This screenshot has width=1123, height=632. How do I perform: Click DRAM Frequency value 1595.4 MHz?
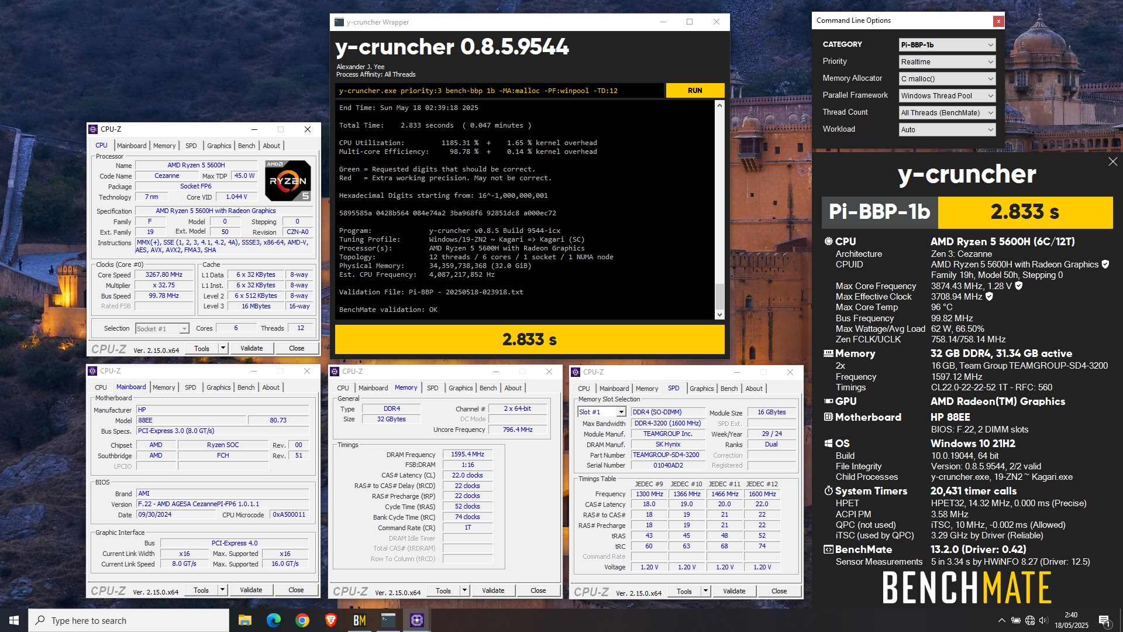pos(467,455)
